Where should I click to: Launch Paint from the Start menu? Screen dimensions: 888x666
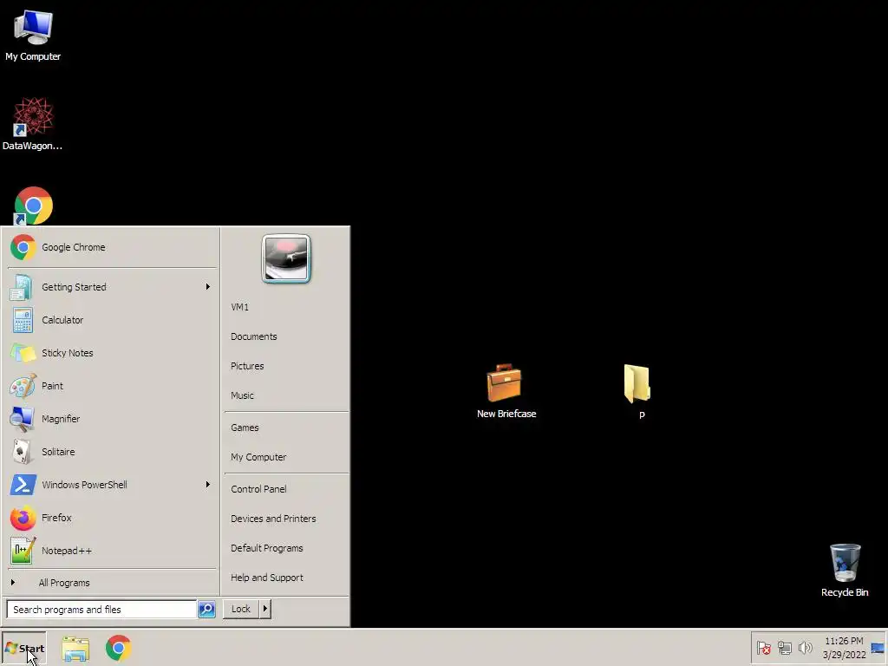coord(112,386)
